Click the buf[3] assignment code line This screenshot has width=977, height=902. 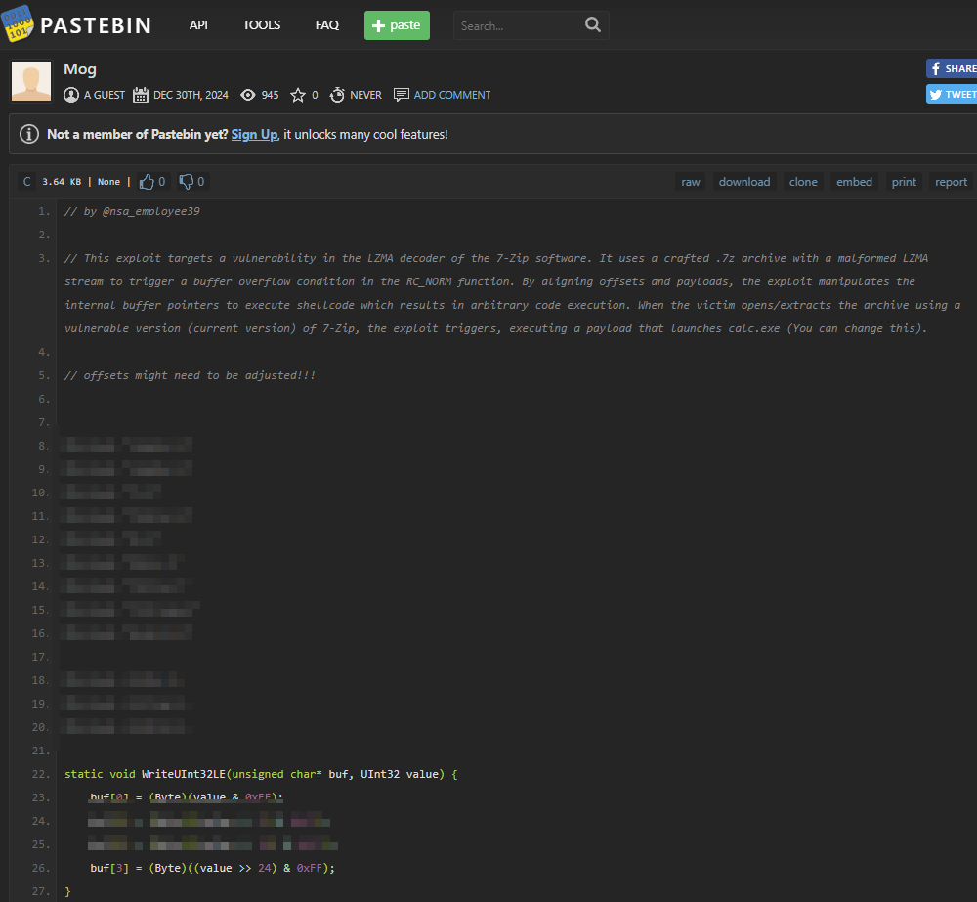[x=212, y=868]
